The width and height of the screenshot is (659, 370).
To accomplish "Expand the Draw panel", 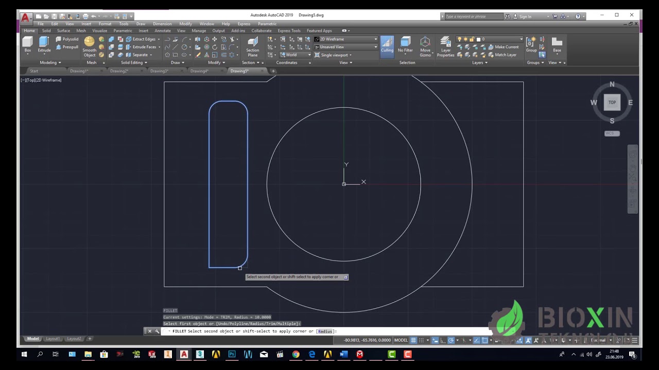I will click(x=178, y=62).
